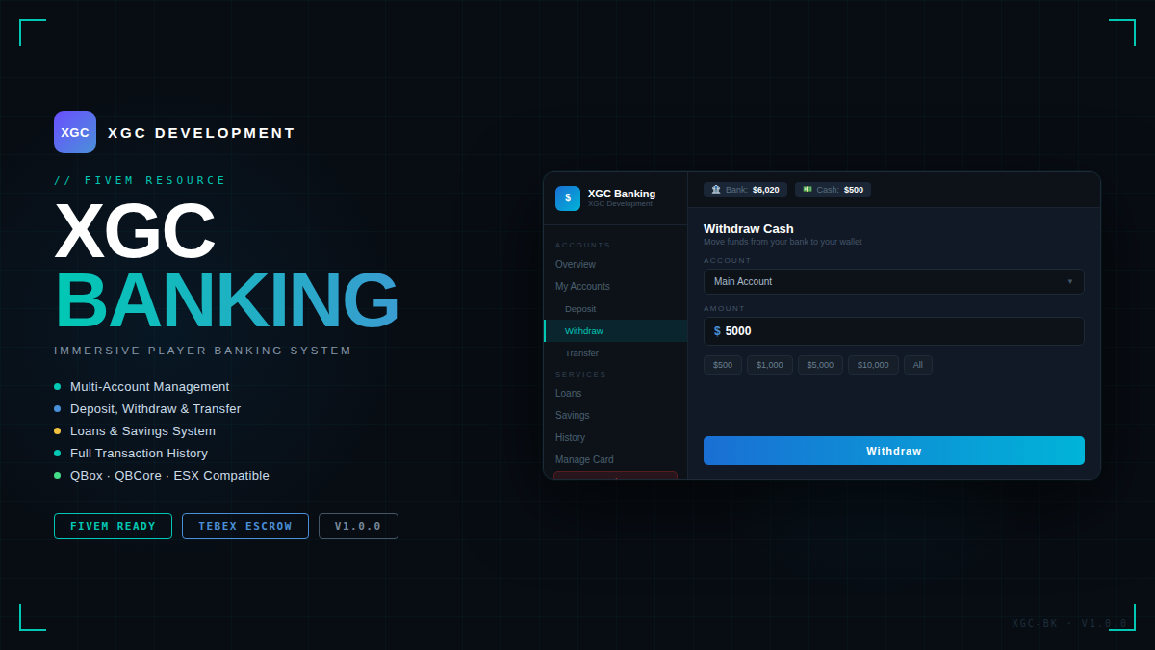Click the '// FIVEM RESOURCE' label

(141, 180)
